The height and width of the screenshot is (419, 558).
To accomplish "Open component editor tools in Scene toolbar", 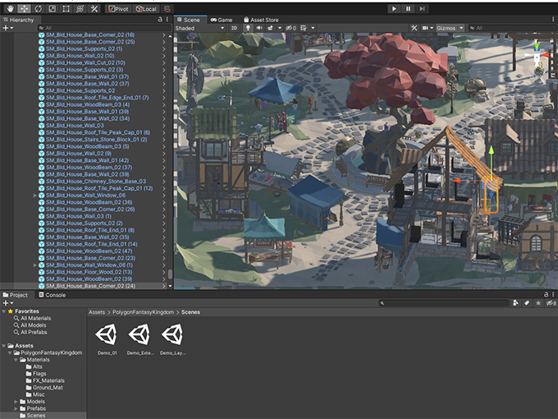I will point(414,28).
